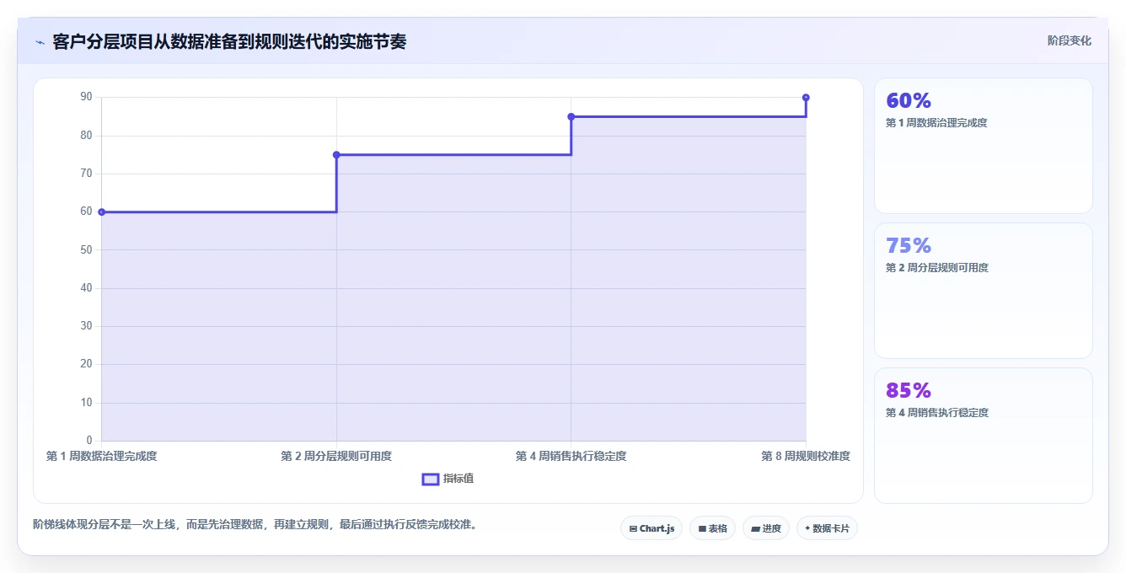1126x573 pixels.
Task: Click the sparkle icon in 数据卡片 chip
Action: 807,528
